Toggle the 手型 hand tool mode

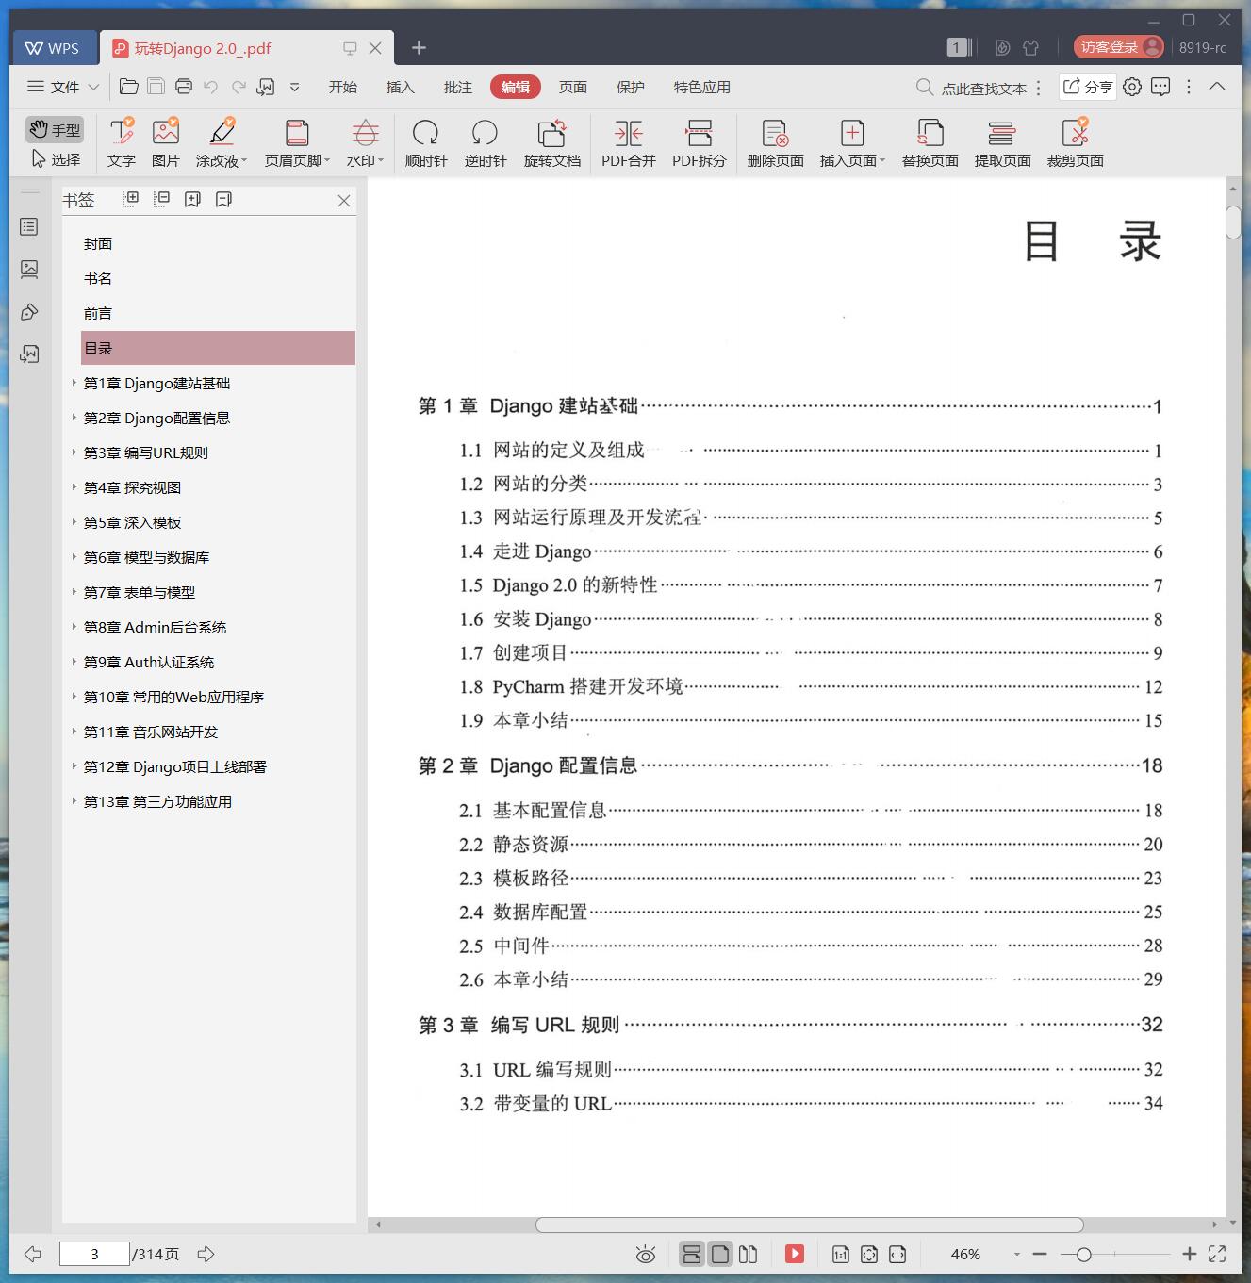click(x=55, y=129)
